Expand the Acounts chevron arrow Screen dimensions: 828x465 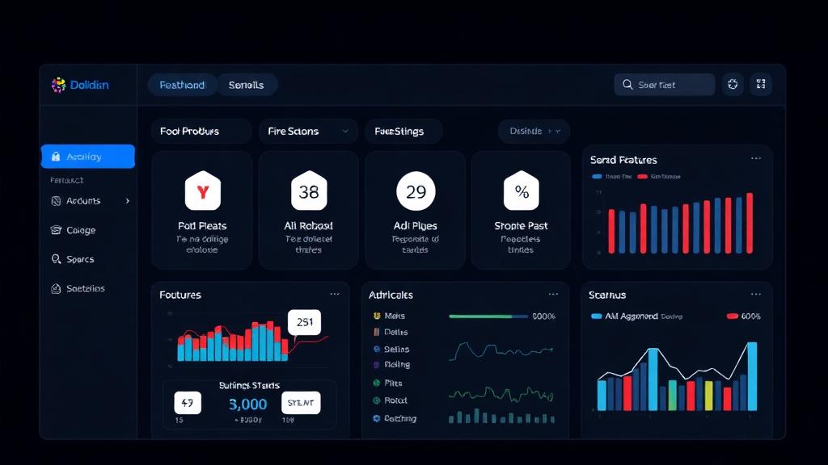click(x=127, y=201)
